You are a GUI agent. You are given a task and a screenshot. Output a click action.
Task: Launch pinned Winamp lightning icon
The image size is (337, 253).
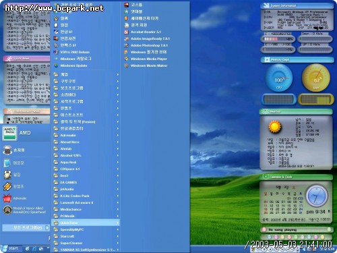pyautogui.click(x=7, y=186)
